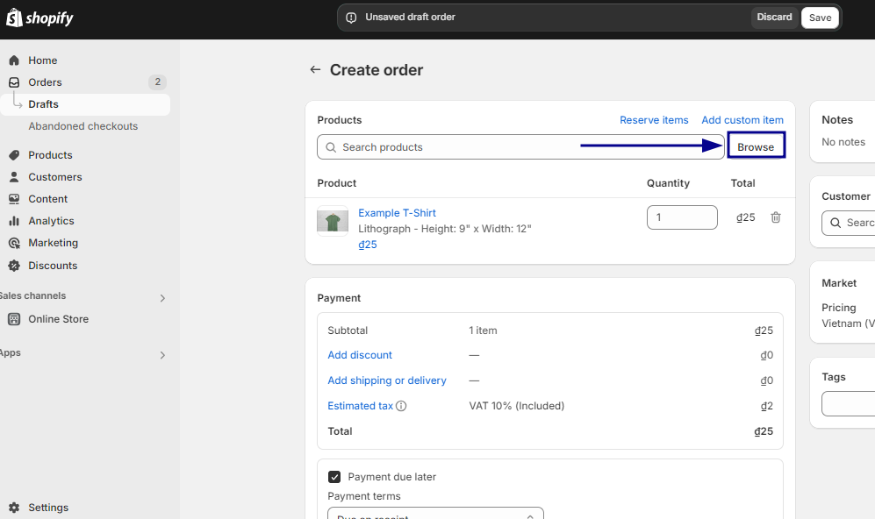Click Add discount link
This screenshot has height=519, width=875.
click(x=360, y=355)
